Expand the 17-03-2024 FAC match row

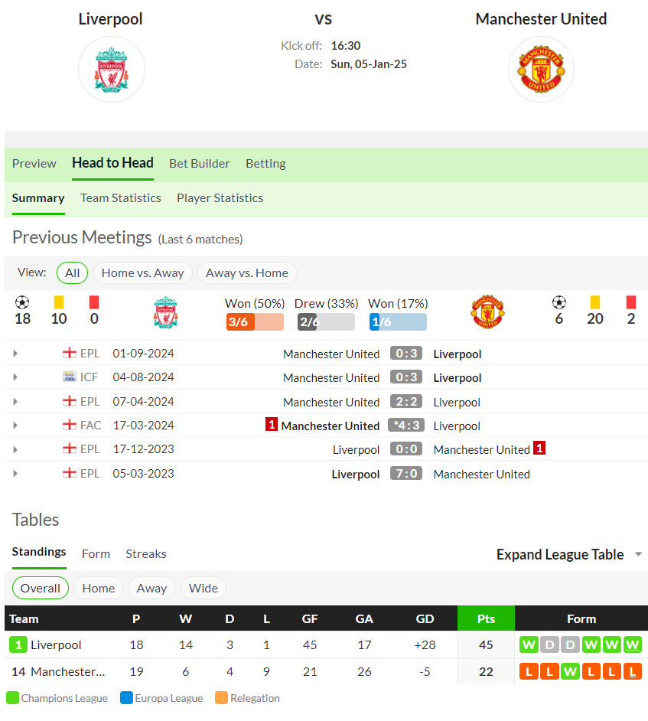coord(15,426)
